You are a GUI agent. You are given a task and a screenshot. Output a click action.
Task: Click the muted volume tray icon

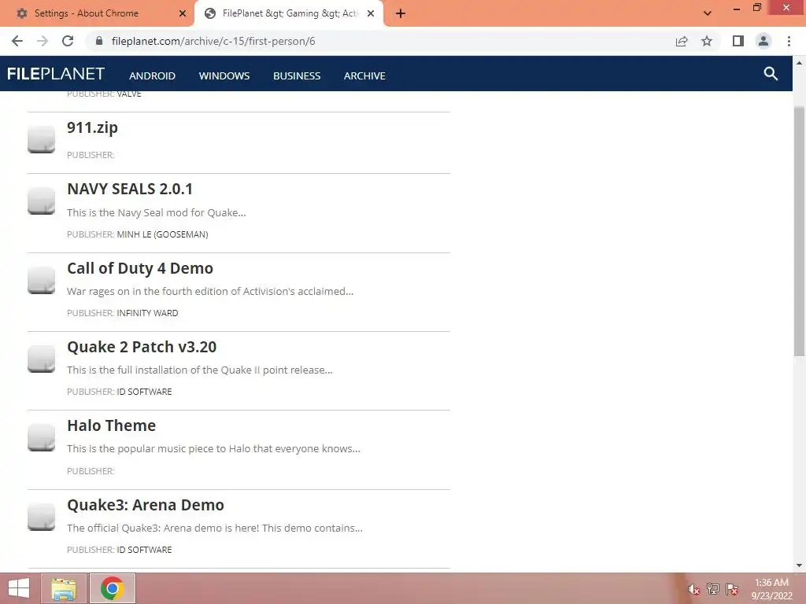694,589
